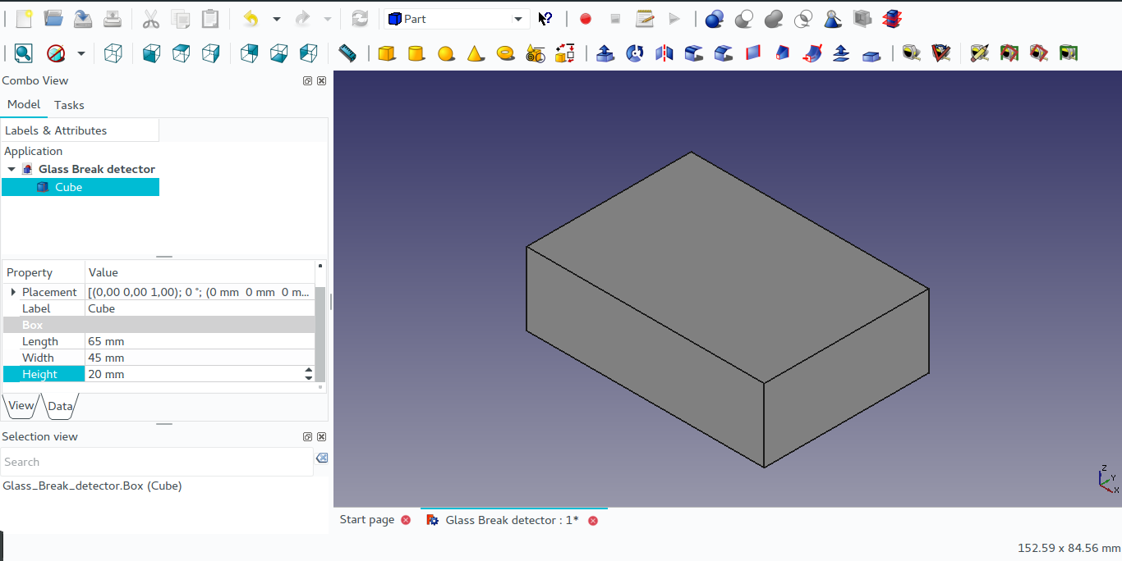Screen dimensions: 1122x561
Task: Open the workbench selector showing Part
Action: (456, 17)
